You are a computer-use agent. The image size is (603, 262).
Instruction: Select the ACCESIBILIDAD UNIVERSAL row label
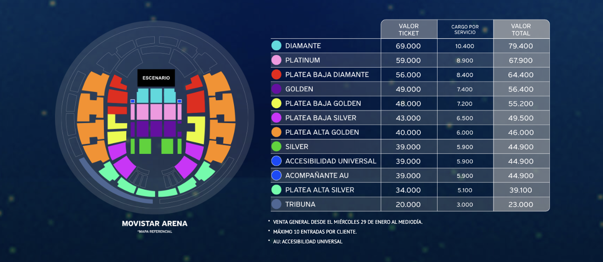[x=331, y=161]
